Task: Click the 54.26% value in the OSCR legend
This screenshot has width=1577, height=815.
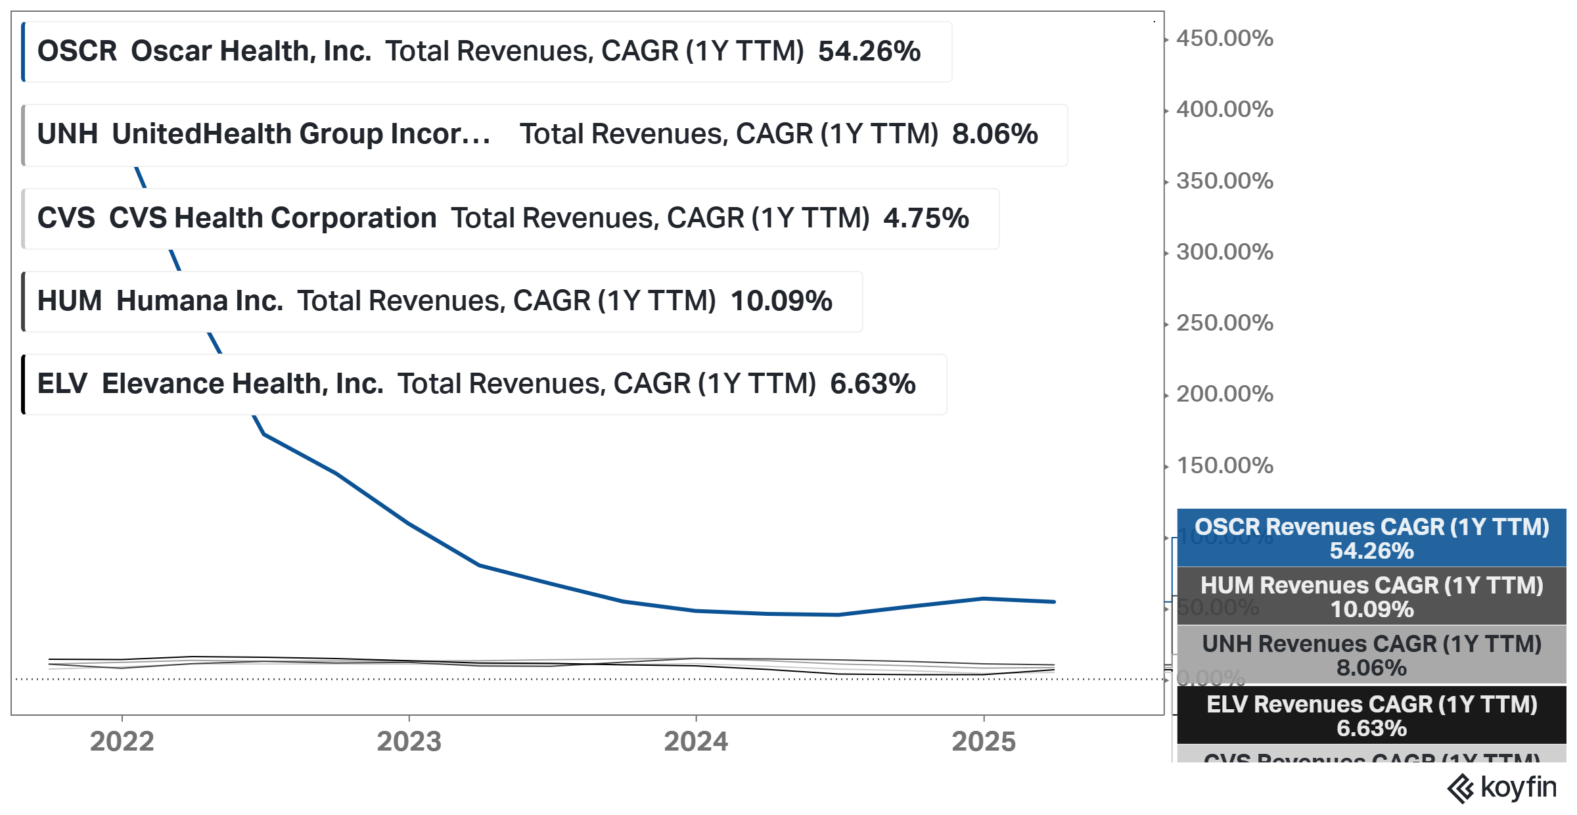Action: 869,51
